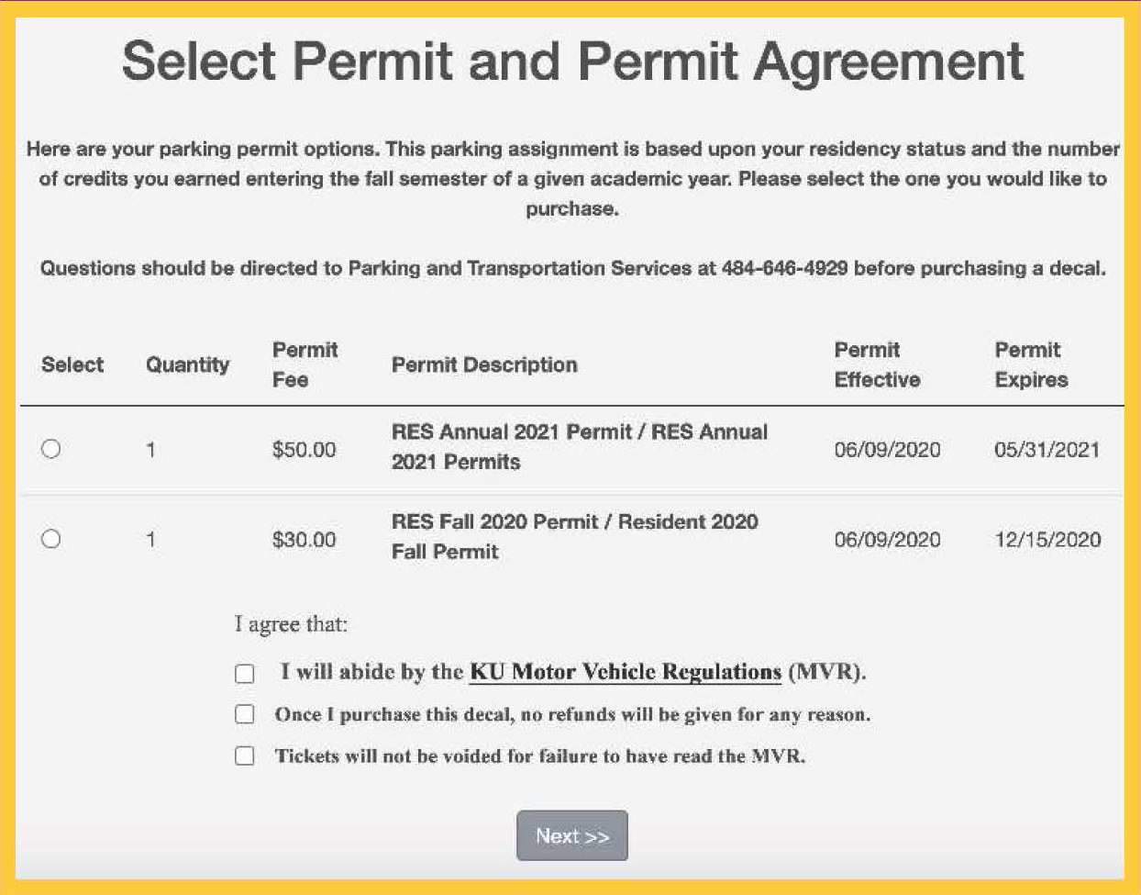Check the no refunds agreement box
Viewport: 1141px width, 895px height.
245,714
